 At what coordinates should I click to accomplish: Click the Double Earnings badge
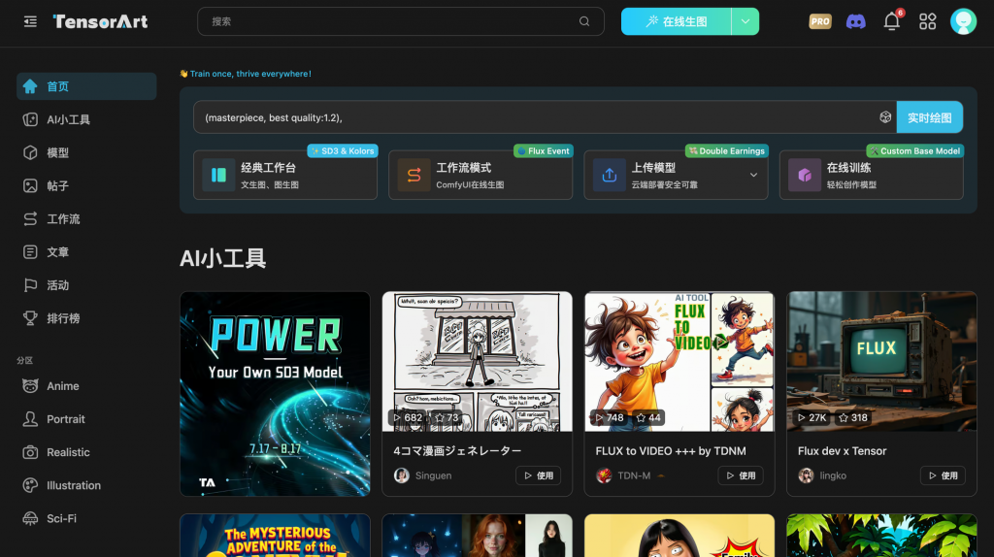(726, 150)
